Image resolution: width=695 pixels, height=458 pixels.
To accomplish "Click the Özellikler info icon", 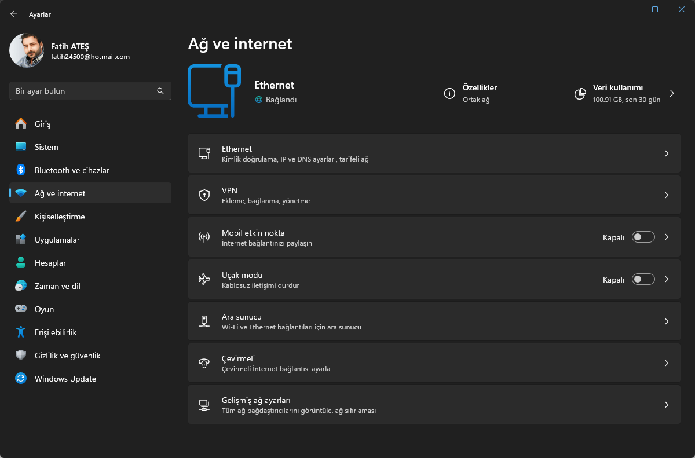I will click(449, 93).
